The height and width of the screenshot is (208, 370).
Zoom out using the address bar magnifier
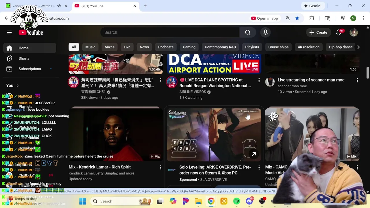click(288, 18)
